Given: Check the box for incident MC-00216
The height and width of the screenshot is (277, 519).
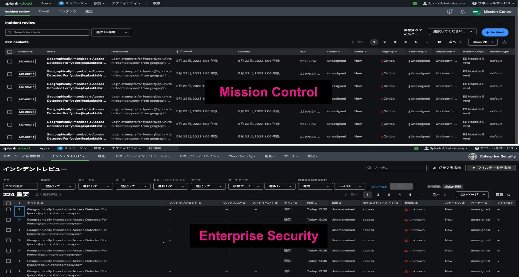Looking at the screenshot, I should pyautogui.click(x=10, y=74).
